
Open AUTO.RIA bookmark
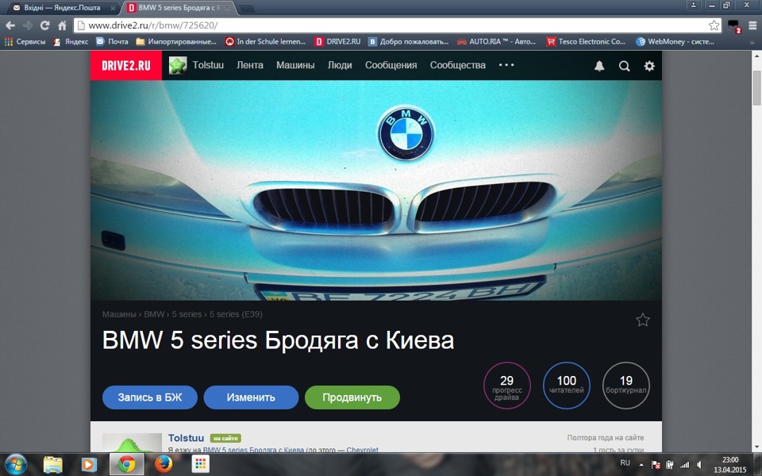point(496,42)
